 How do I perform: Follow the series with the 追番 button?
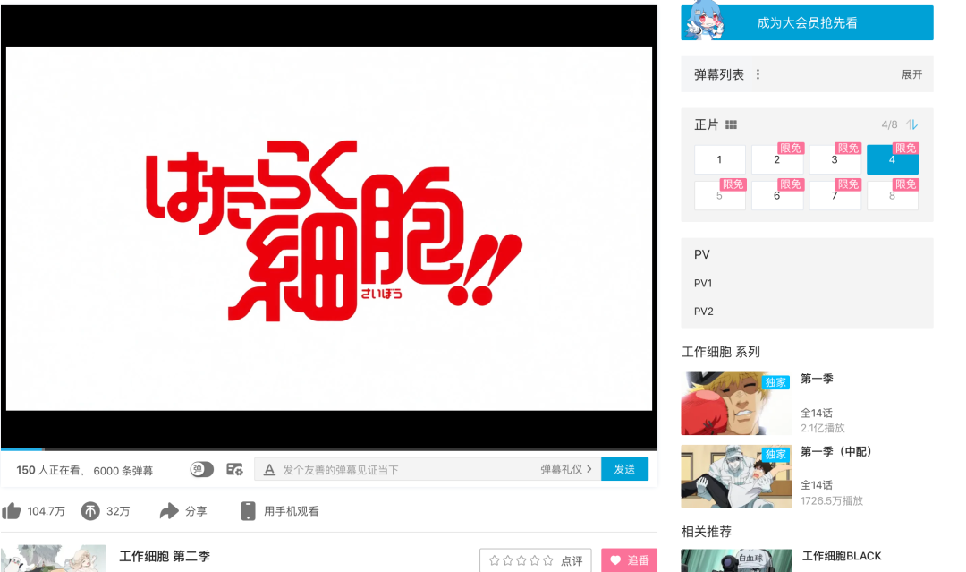coord(630,559)
